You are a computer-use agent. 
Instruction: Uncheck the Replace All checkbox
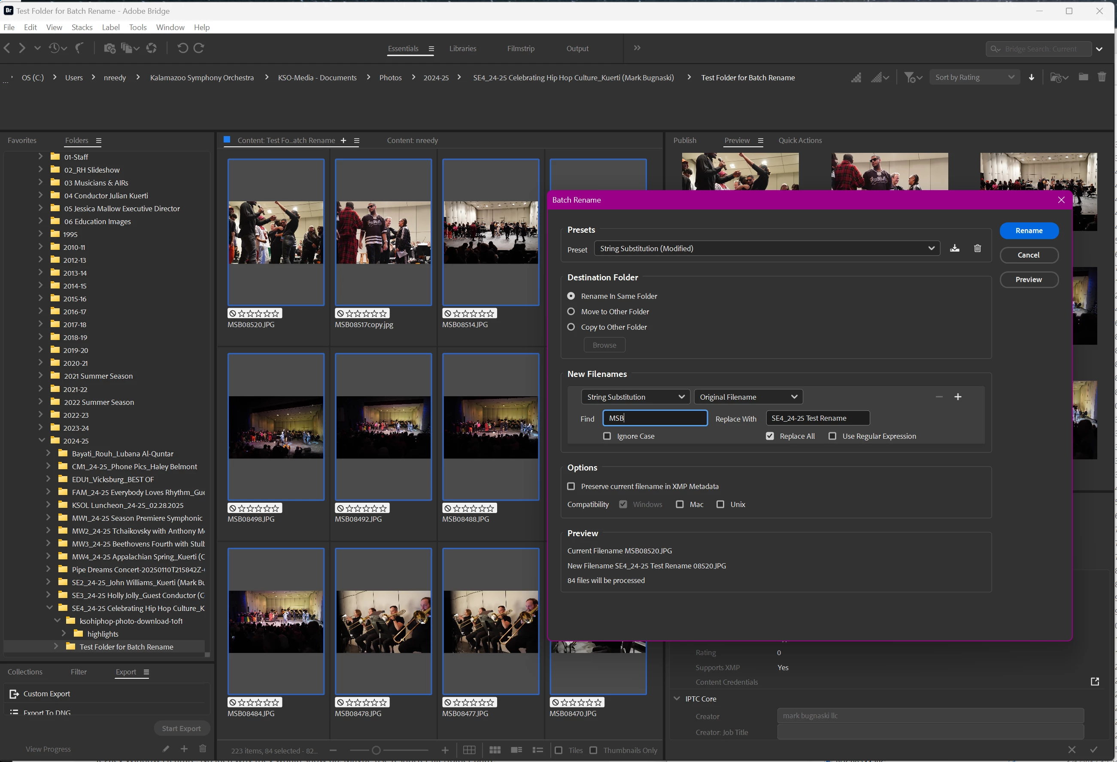770,436
